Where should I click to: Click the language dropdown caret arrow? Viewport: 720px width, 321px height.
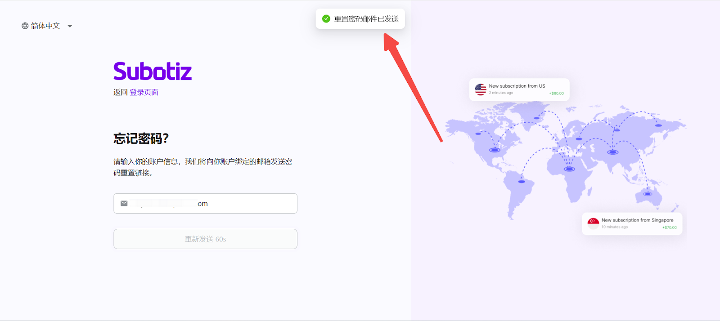pyautogui.click(x=70, y=26)
